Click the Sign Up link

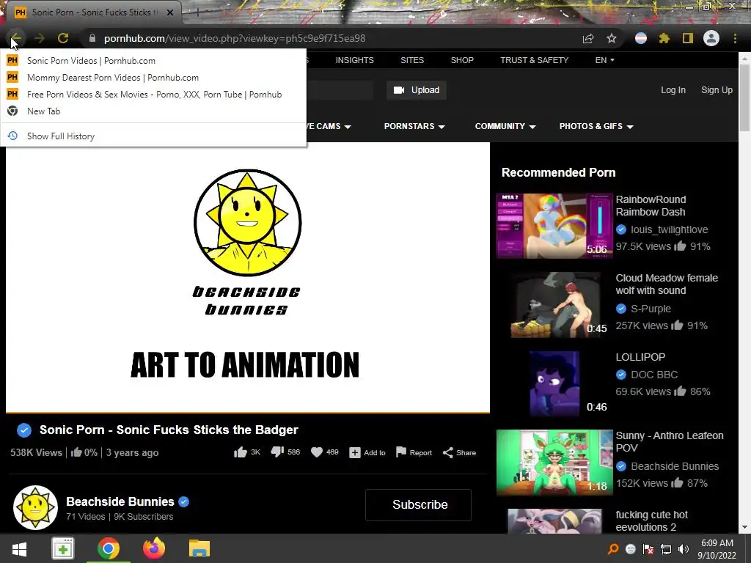pyautogui.click(x=717, y=90)
